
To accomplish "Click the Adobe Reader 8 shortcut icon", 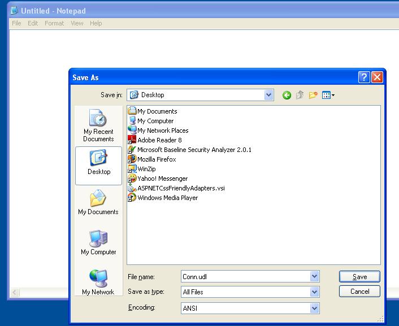I will point(132,140).
